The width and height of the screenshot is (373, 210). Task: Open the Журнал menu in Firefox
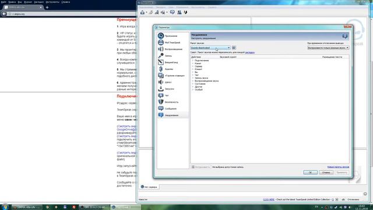click(x=28, y=2)
